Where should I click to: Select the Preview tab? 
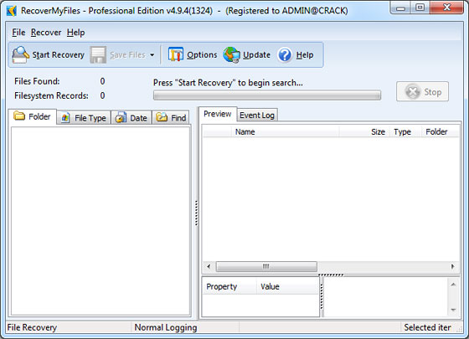pyautogui.click(x=218, y=114)
